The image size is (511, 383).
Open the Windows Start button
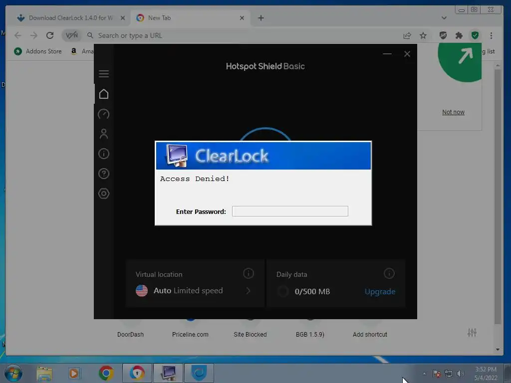pyautogui.click(x=13, y=373)
